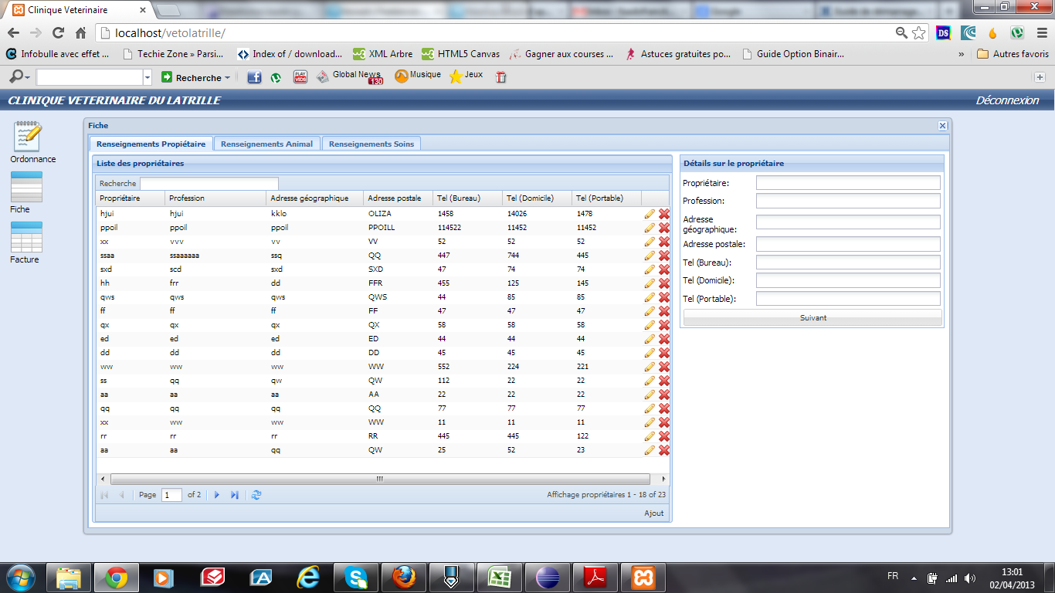The height and width of the screenshot is (593, 1055).
Task: Edit the ssaa row with pencil icon
Action: click(650, 256)
